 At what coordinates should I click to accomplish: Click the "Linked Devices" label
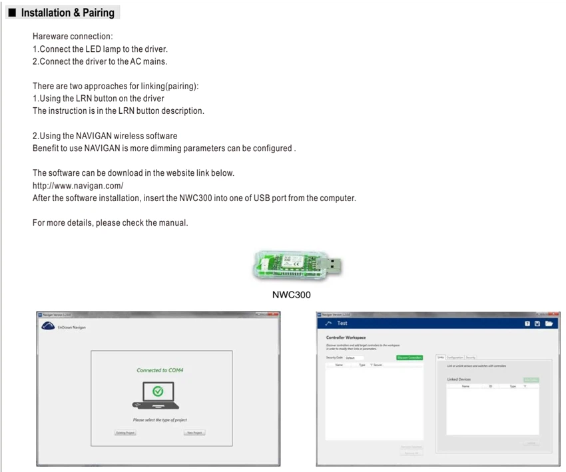point(459,379)
